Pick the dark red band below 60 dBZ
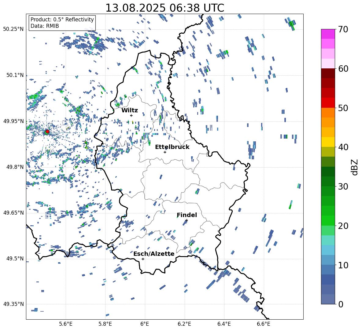The height and width of the screenshot is (330, 362). (328, 73)
